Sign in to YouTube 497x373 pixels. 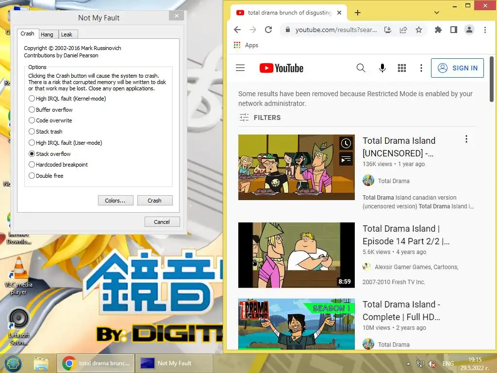[x=457, y=68]
